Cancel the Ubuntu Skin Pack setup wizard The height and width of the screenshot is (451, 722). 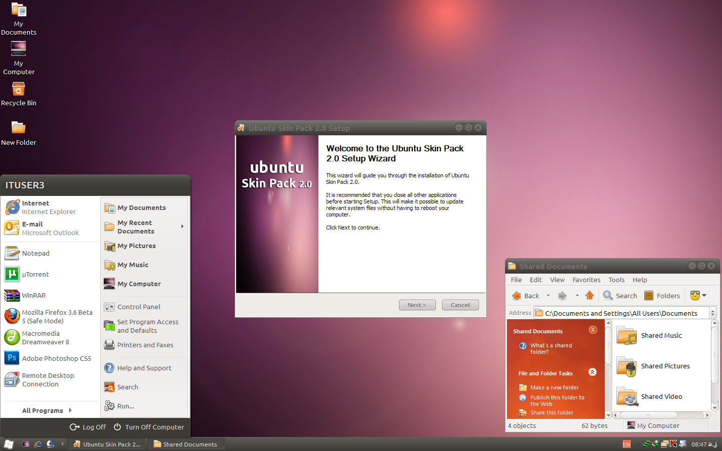point(460,305)
